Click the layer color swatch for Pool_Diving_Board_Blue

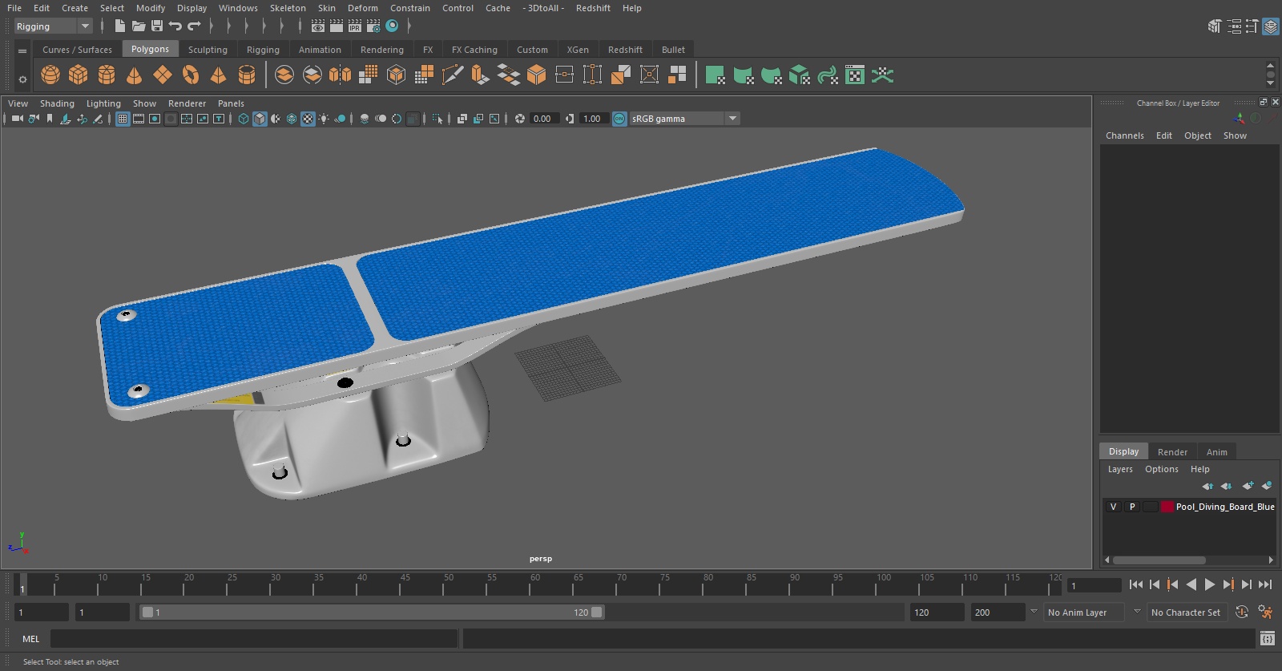(1167, 507)
